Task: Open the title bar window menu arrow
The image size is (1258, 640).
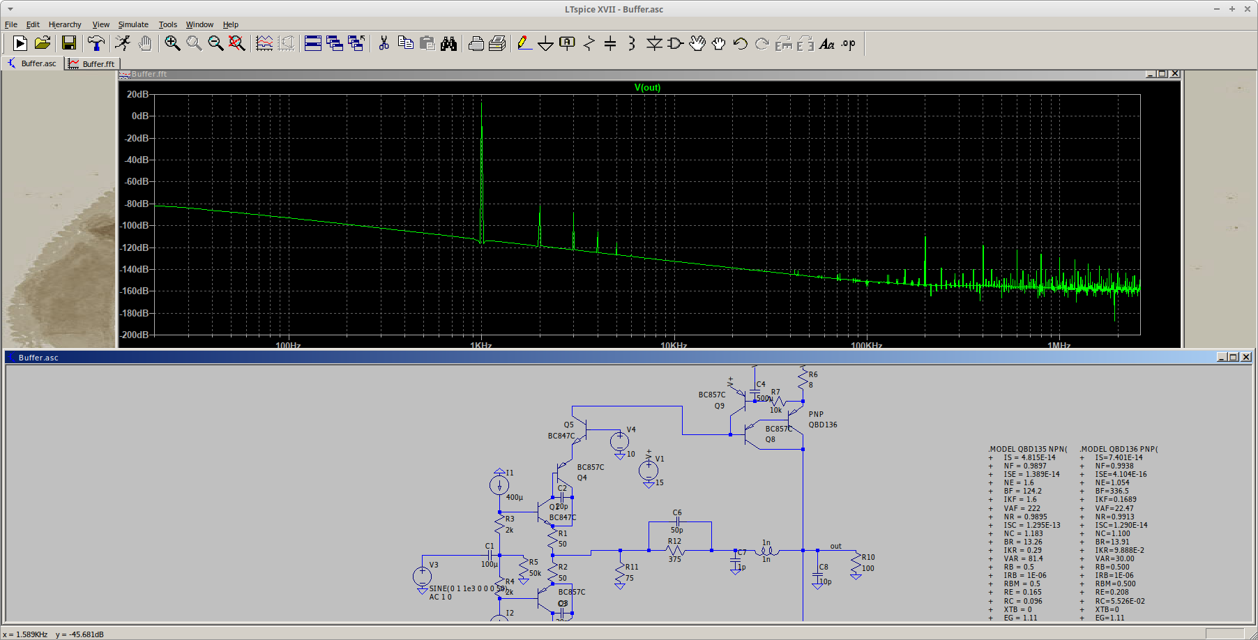Action: tap(10, 9)
